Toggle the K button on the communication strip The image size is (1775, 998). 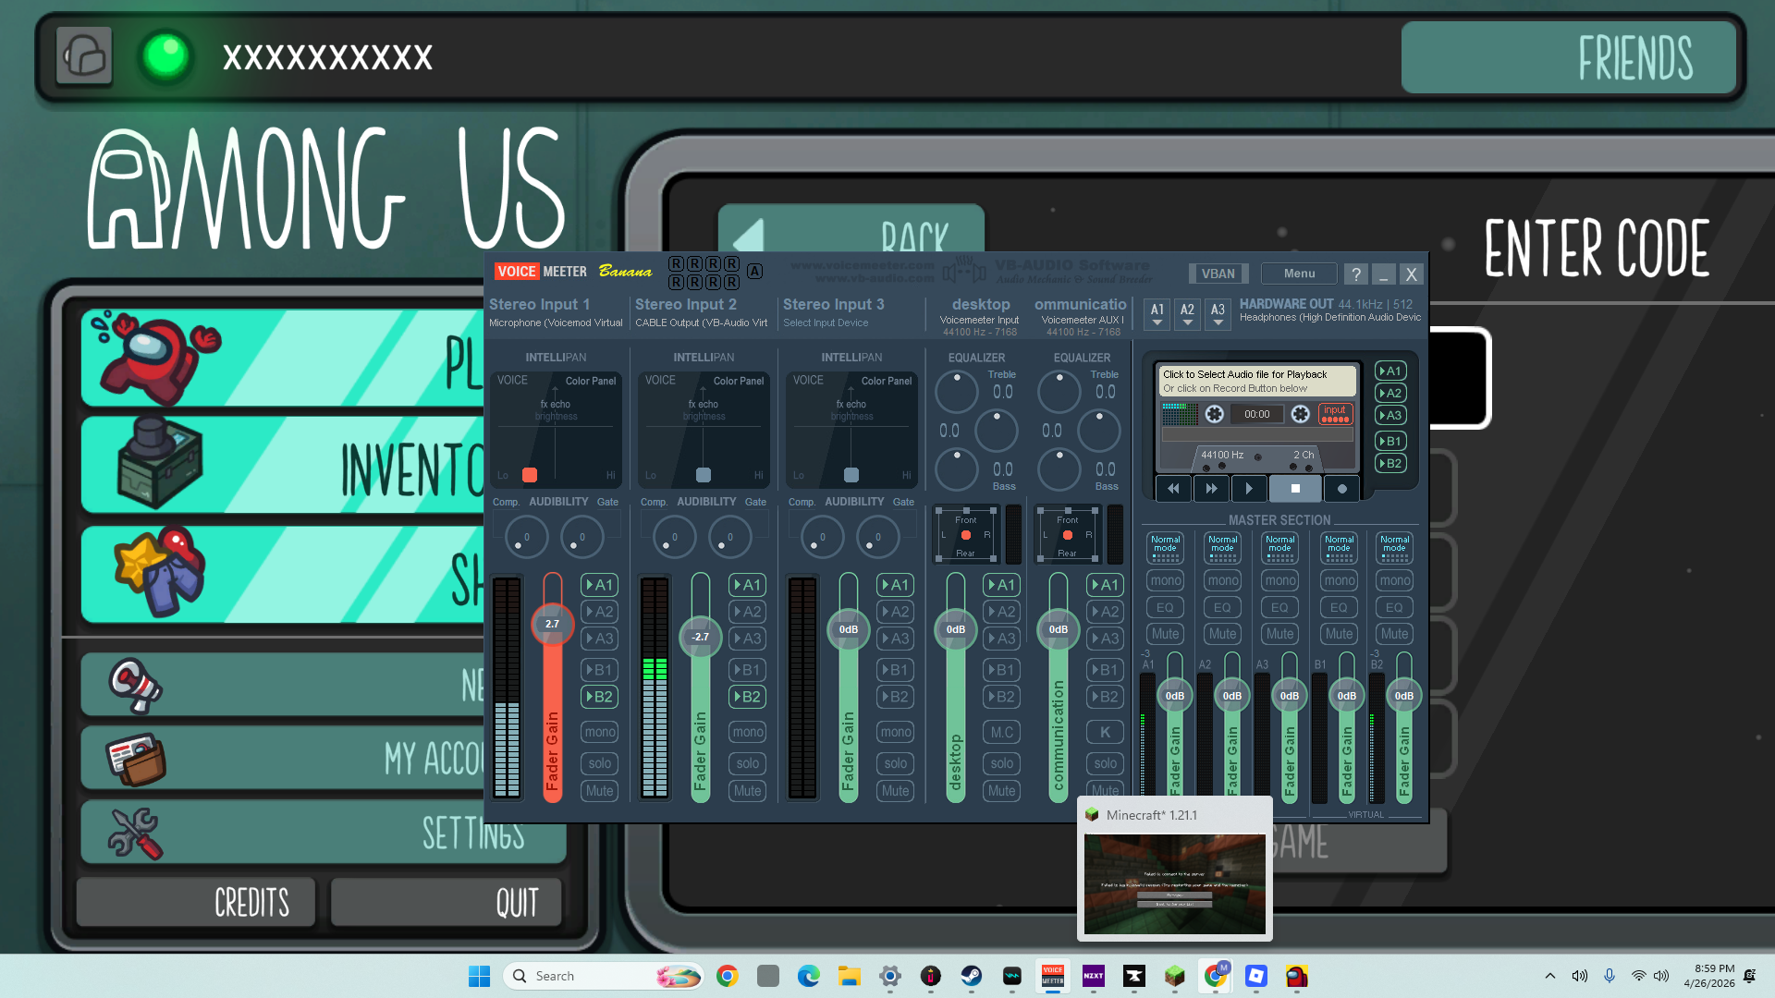pyautogui.click(x=1105, y=732)
